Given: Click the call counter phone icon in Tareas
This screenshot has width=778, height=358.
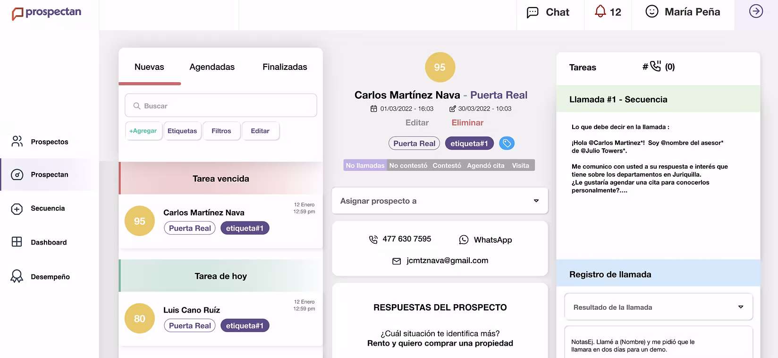Looking at the screenshot, I should 655,66.
